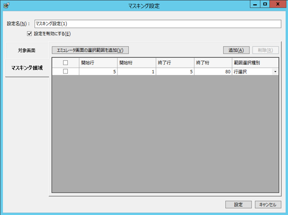Click the application icon in title bar
The height and width of the screenshot is (215, 288).
[x=6, y=6]
